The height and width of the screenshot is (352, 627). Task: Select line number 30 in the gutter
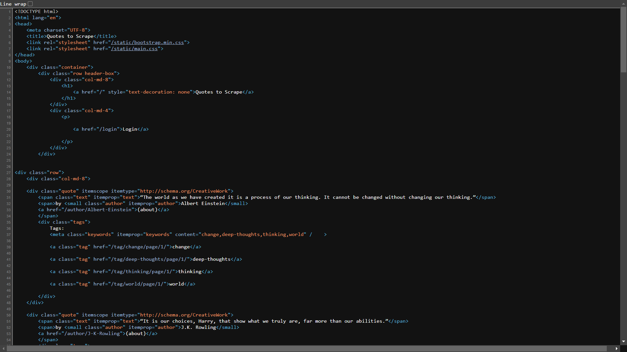[x=8, y=191]
